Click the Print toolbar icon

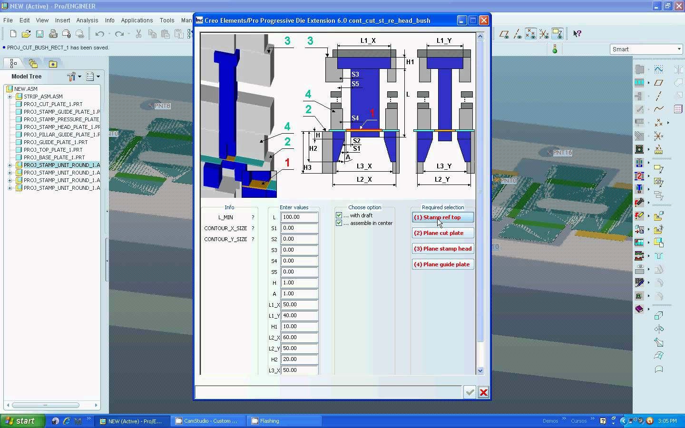coord(53,34)
